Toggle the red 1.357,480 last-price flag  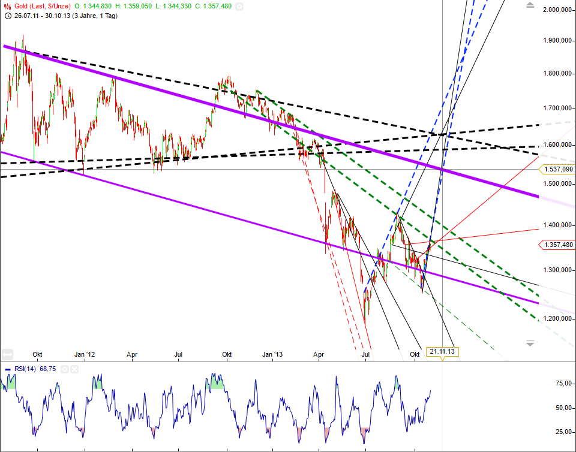click(558, 245)
